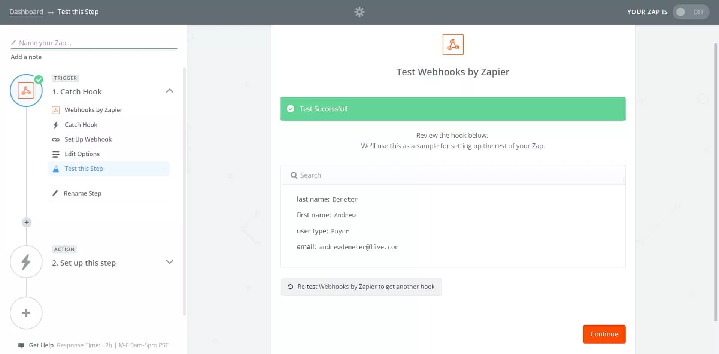Click the Add a note link
The width and height of the screenshot is (719, 354).
click(26, 57)
